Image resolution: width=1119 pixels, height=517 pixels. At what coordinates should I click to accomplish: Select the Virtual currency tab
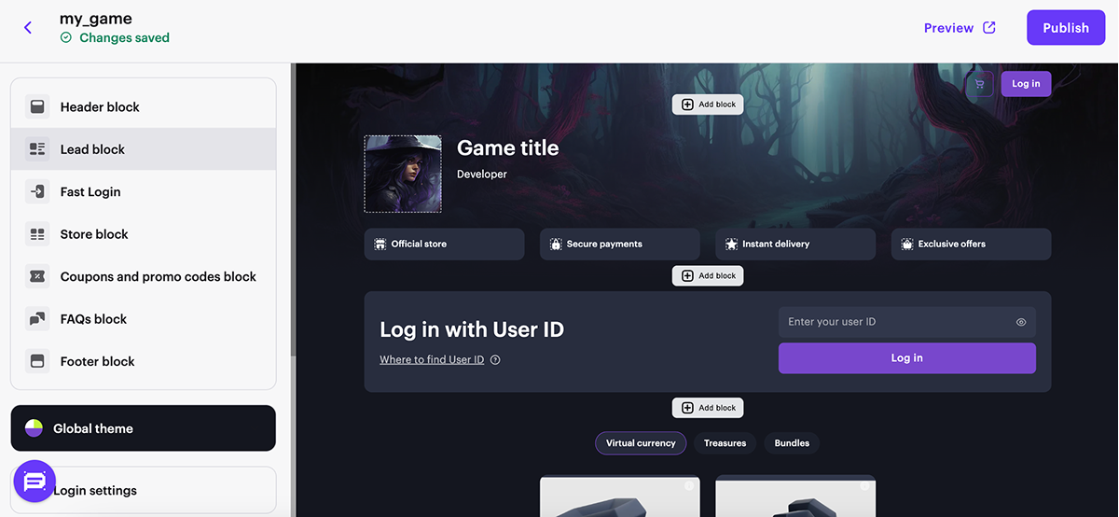(x=641, y=443)
